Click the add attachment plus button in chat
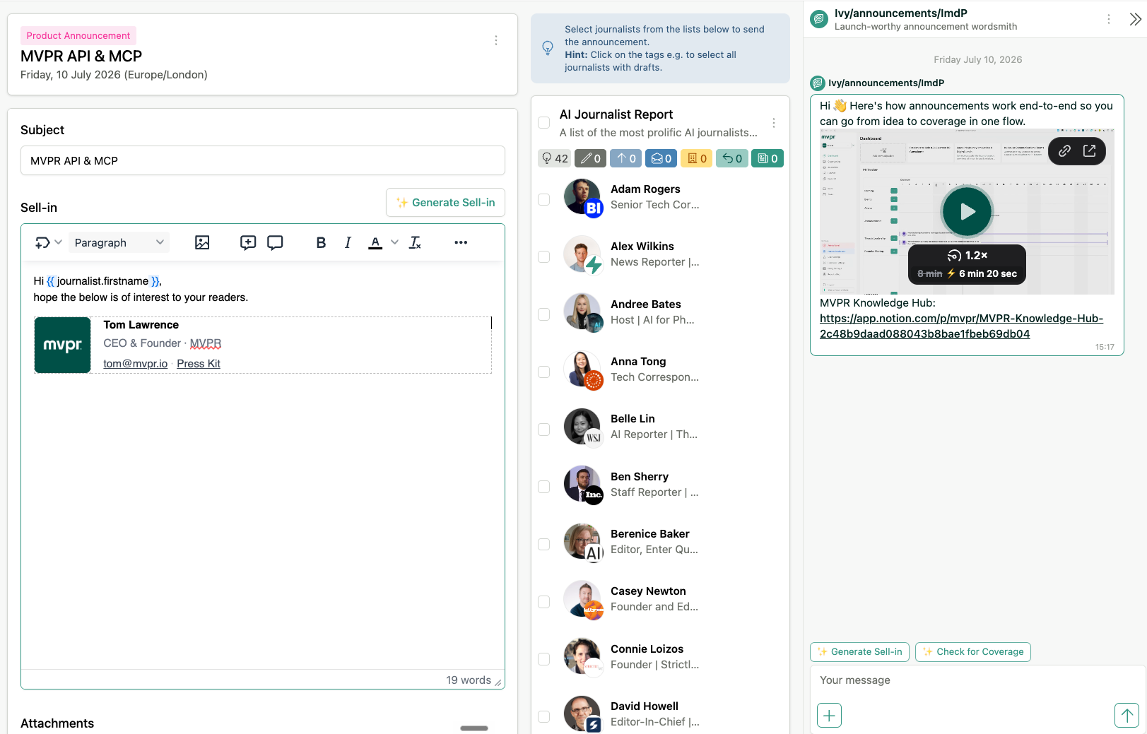1147x734 pixels. point(829,716)
